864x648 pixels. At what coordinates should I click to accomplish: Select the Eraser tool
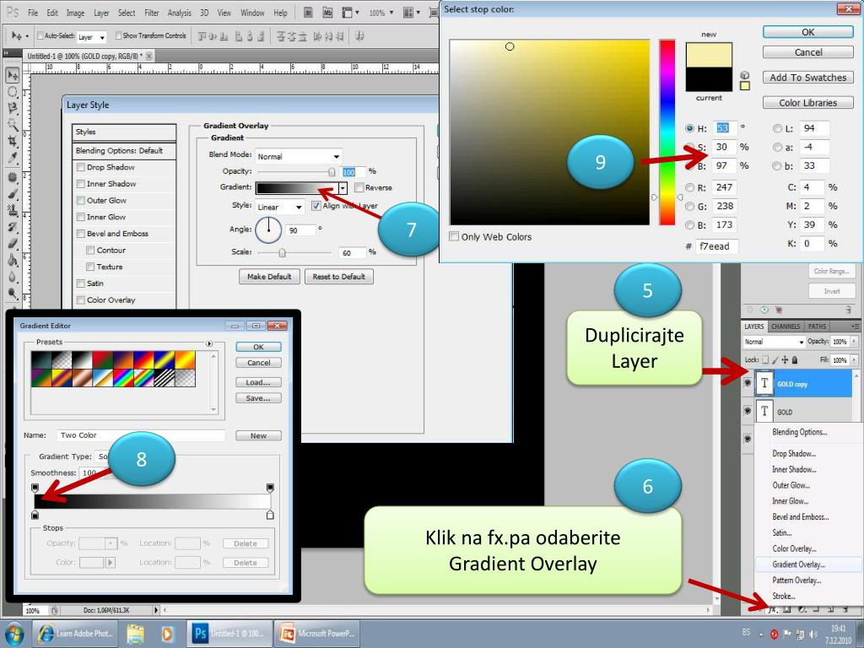point(12,243)
